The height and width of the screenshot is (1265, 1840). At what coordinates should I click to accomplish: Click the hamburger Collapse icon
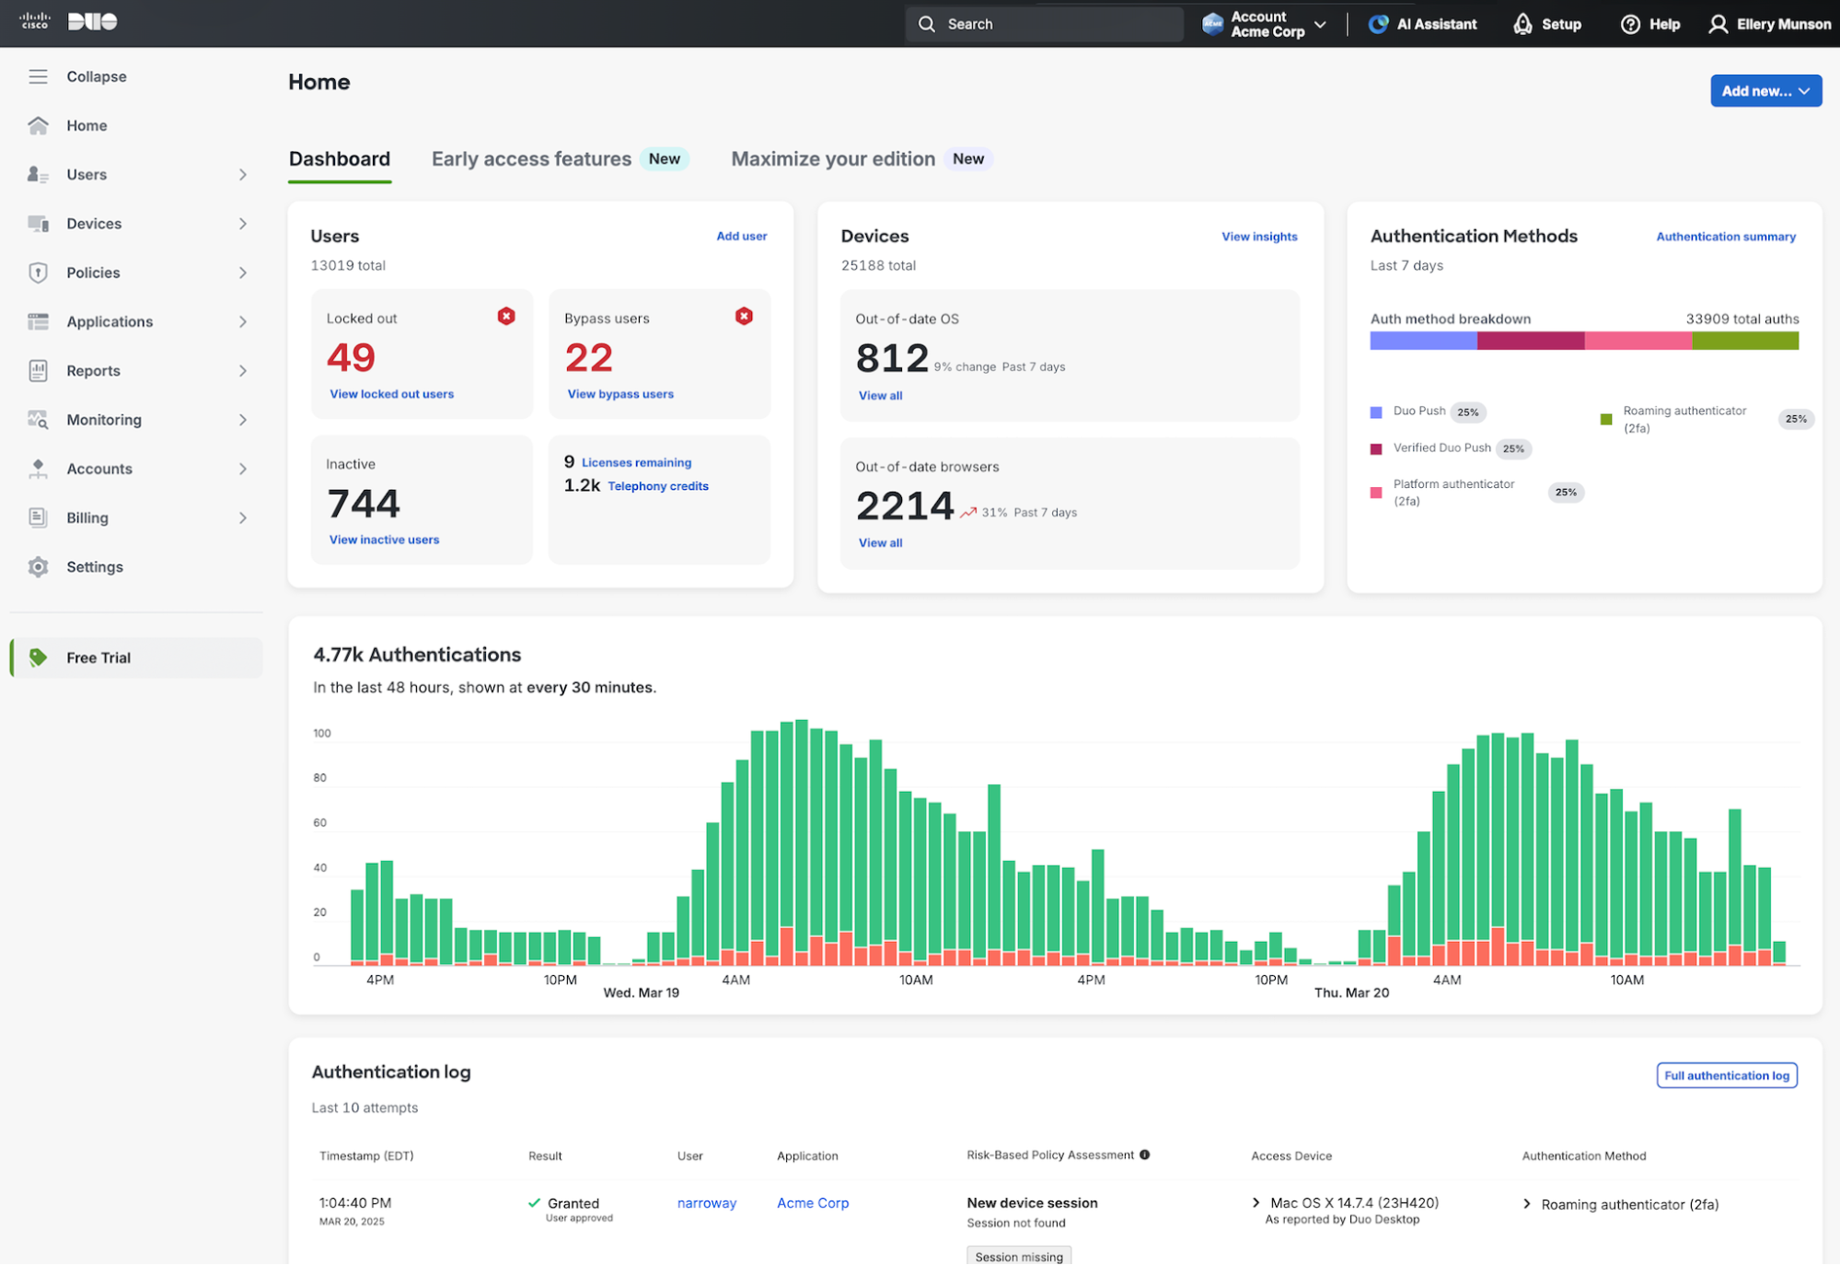coord(38,76)
